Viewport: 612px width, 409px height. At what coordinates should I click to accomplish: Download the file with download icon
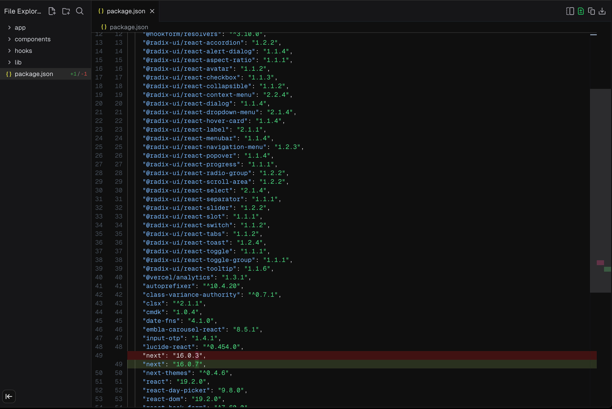click(602, 11)
